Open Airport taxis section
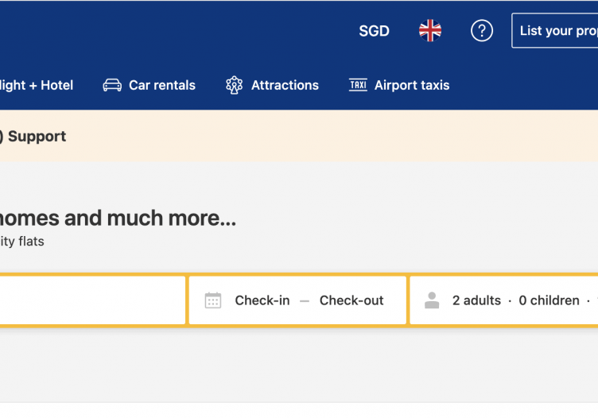 [x=399, y=85]
